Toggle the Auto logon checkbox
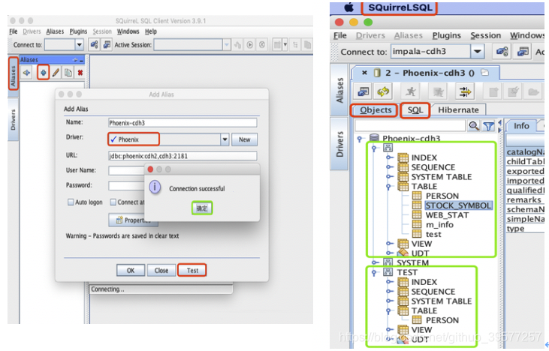This screenshot has width=549, height=351. pos(71,202)
